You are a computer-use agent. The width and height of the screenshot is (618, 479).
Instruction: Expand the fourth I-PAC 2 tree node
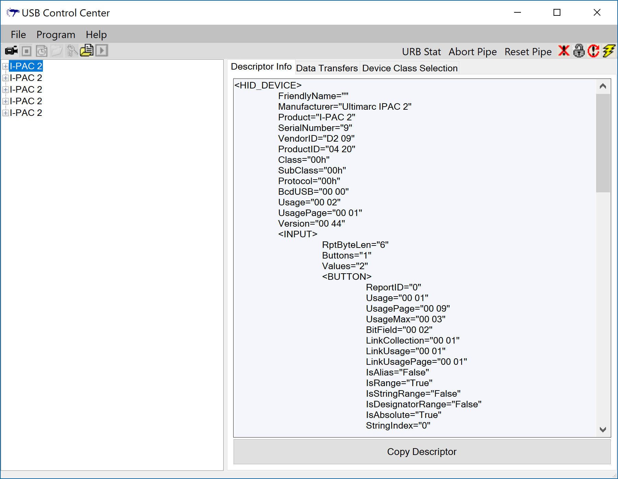point(5,101)
